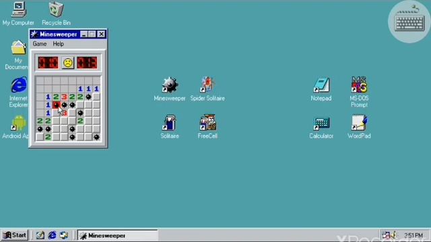Open the Spider Solitaire desktop shortcut
This screenshot has height=242, width=431.
tap(207, 89)
